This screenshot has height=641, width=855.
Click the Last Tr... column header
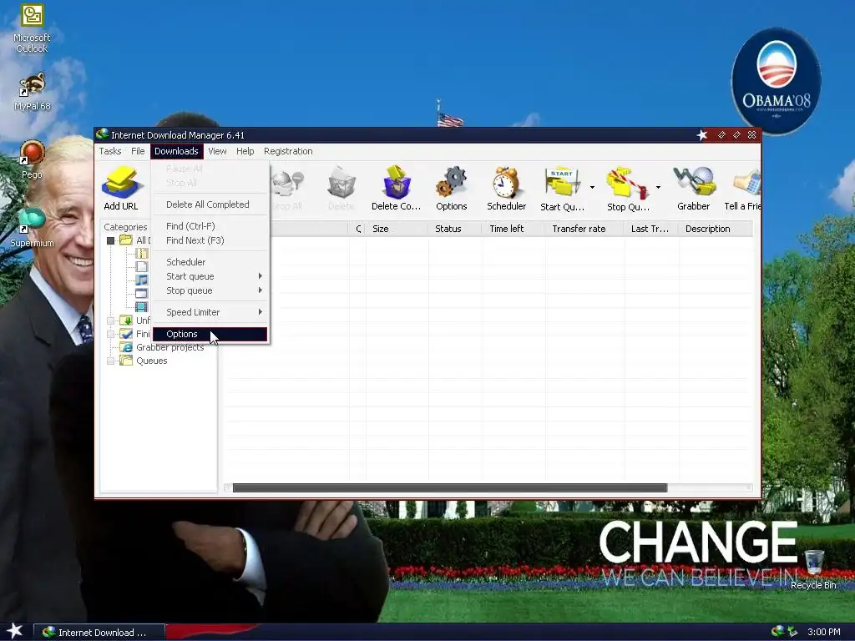651,229
